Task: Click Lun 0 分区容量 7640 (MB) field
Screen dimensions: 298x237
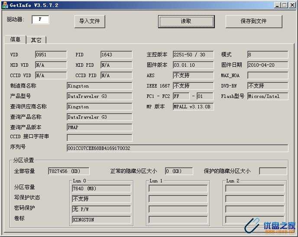Action: click(101, 188)
